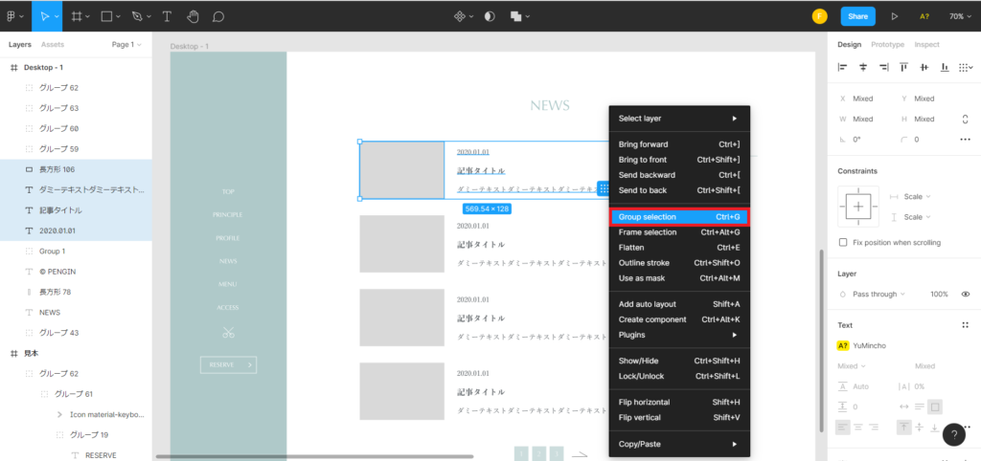Set text align right
Image resolution: width=981 pixels, height=461 pixels.
[874, 428]
